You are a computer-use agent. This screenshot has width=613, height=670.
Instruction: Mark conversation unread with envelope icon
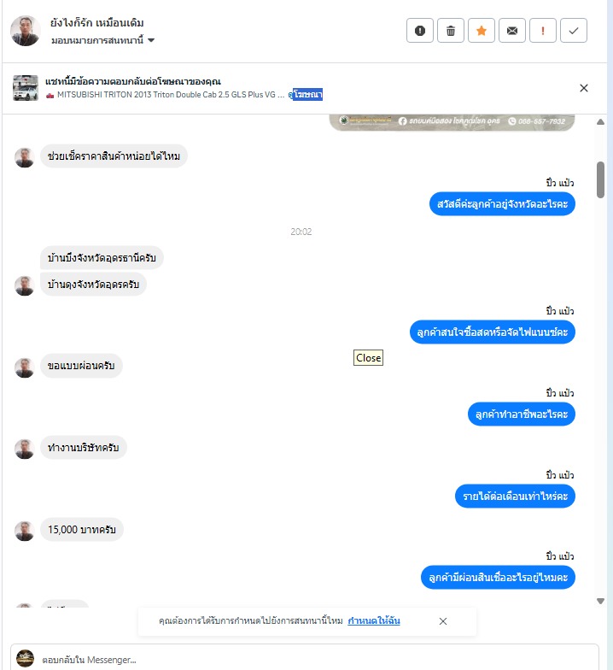coord(512,31)
